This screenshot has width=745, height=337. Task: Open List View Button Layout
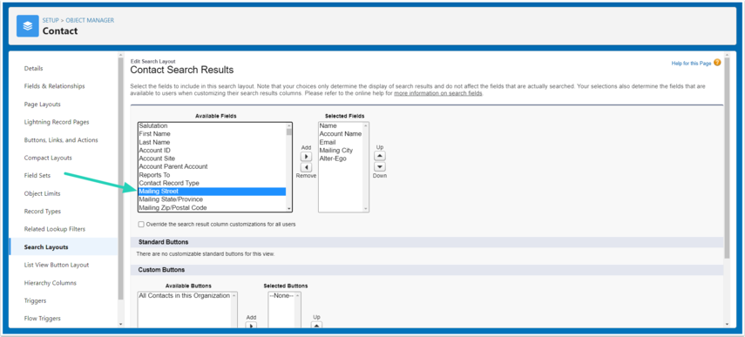[57, 265]
